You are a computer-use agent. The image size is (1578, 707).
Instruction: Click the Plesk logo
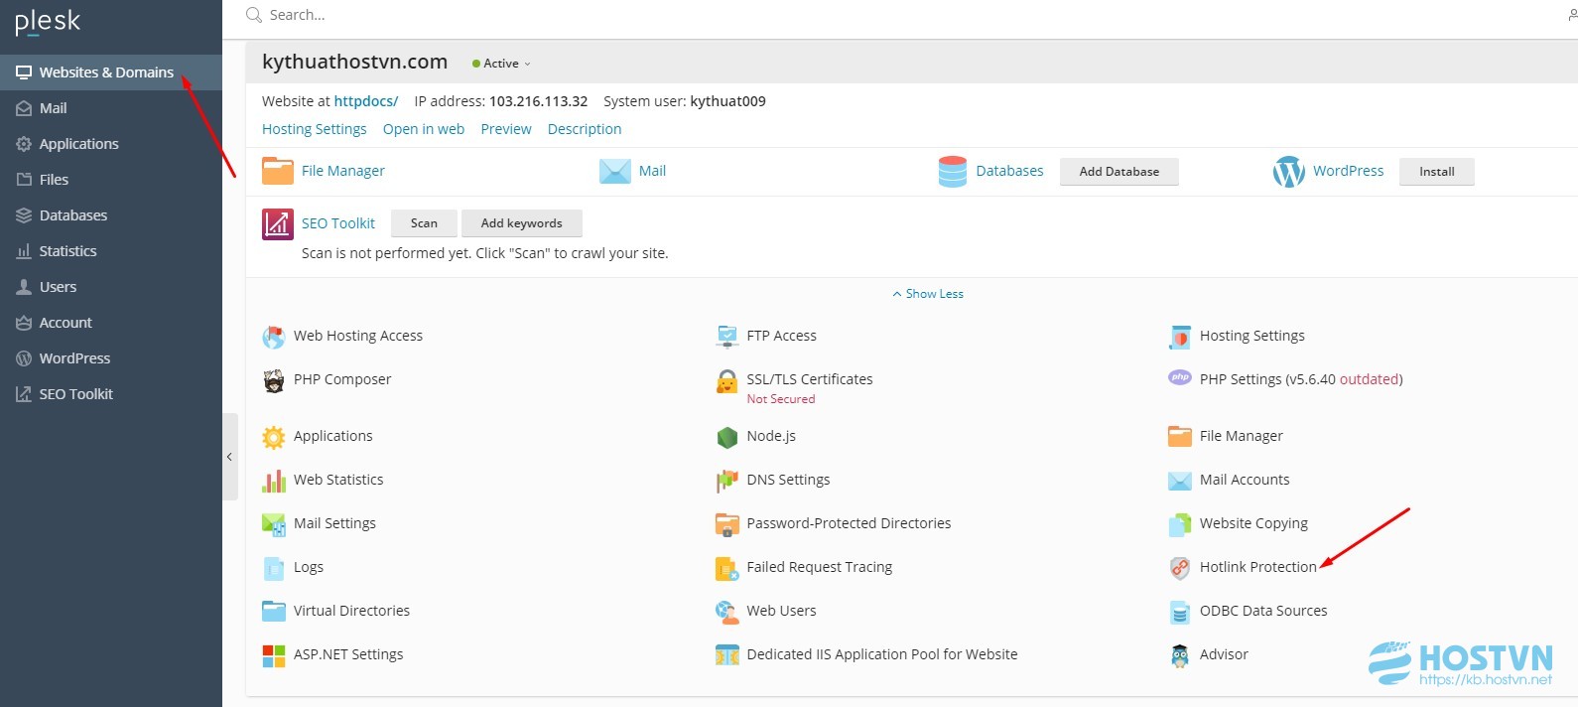[x=48, y=22]
